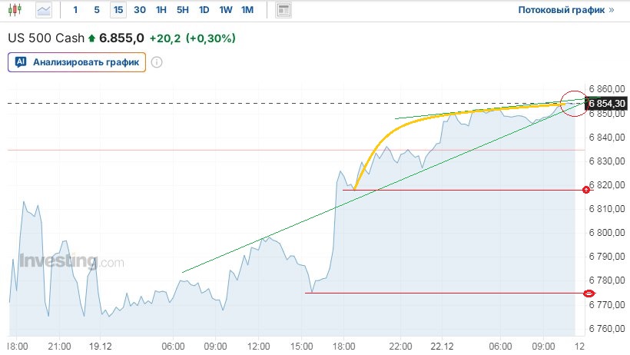Set chart interval to 1W
This screenshot has height=355, width=630.
(x=225, y=10)
